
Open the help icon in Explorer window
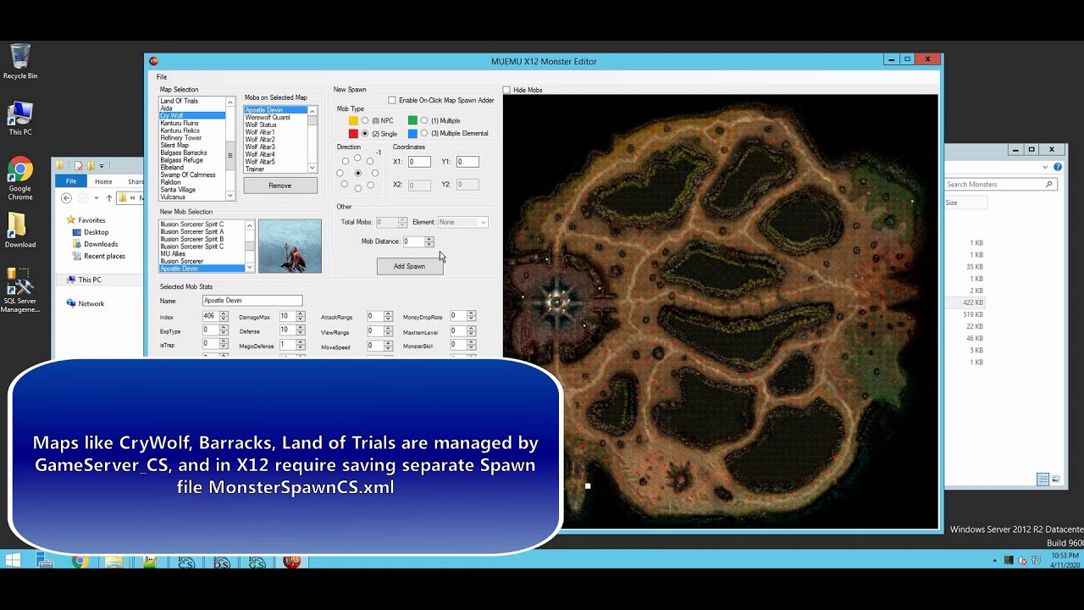click(x=1058, y=167)
